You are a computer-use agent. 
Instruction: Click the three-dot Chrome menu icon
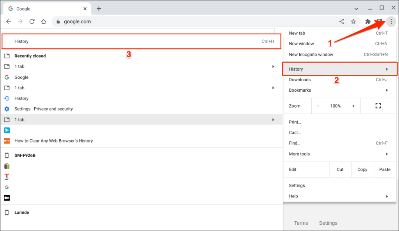(391, 21)
